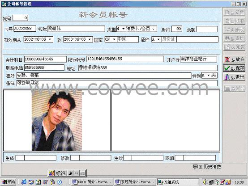
Task: Click the member photo thumbnail
Action: coord(57,120)
